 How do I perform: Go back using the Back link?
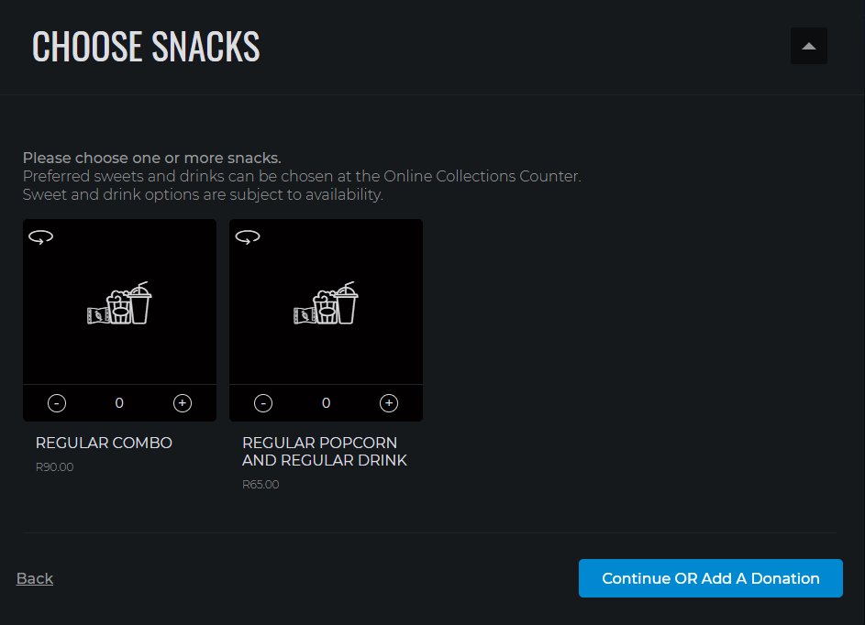click(35, 578)
